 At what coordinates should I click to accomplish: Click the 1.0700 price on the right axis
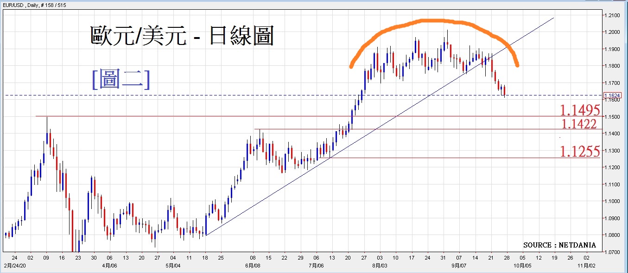click(x=613, y=252)
